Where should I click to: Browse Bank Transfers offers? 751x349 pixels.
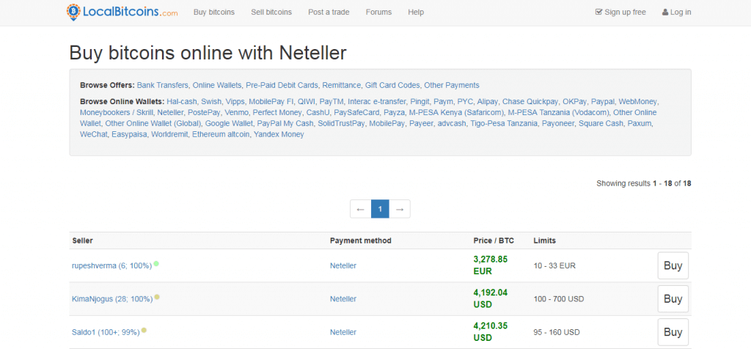(162, 85)
